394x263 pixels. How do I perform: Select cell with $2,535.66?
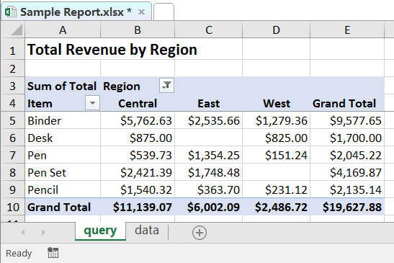point(209,120)
